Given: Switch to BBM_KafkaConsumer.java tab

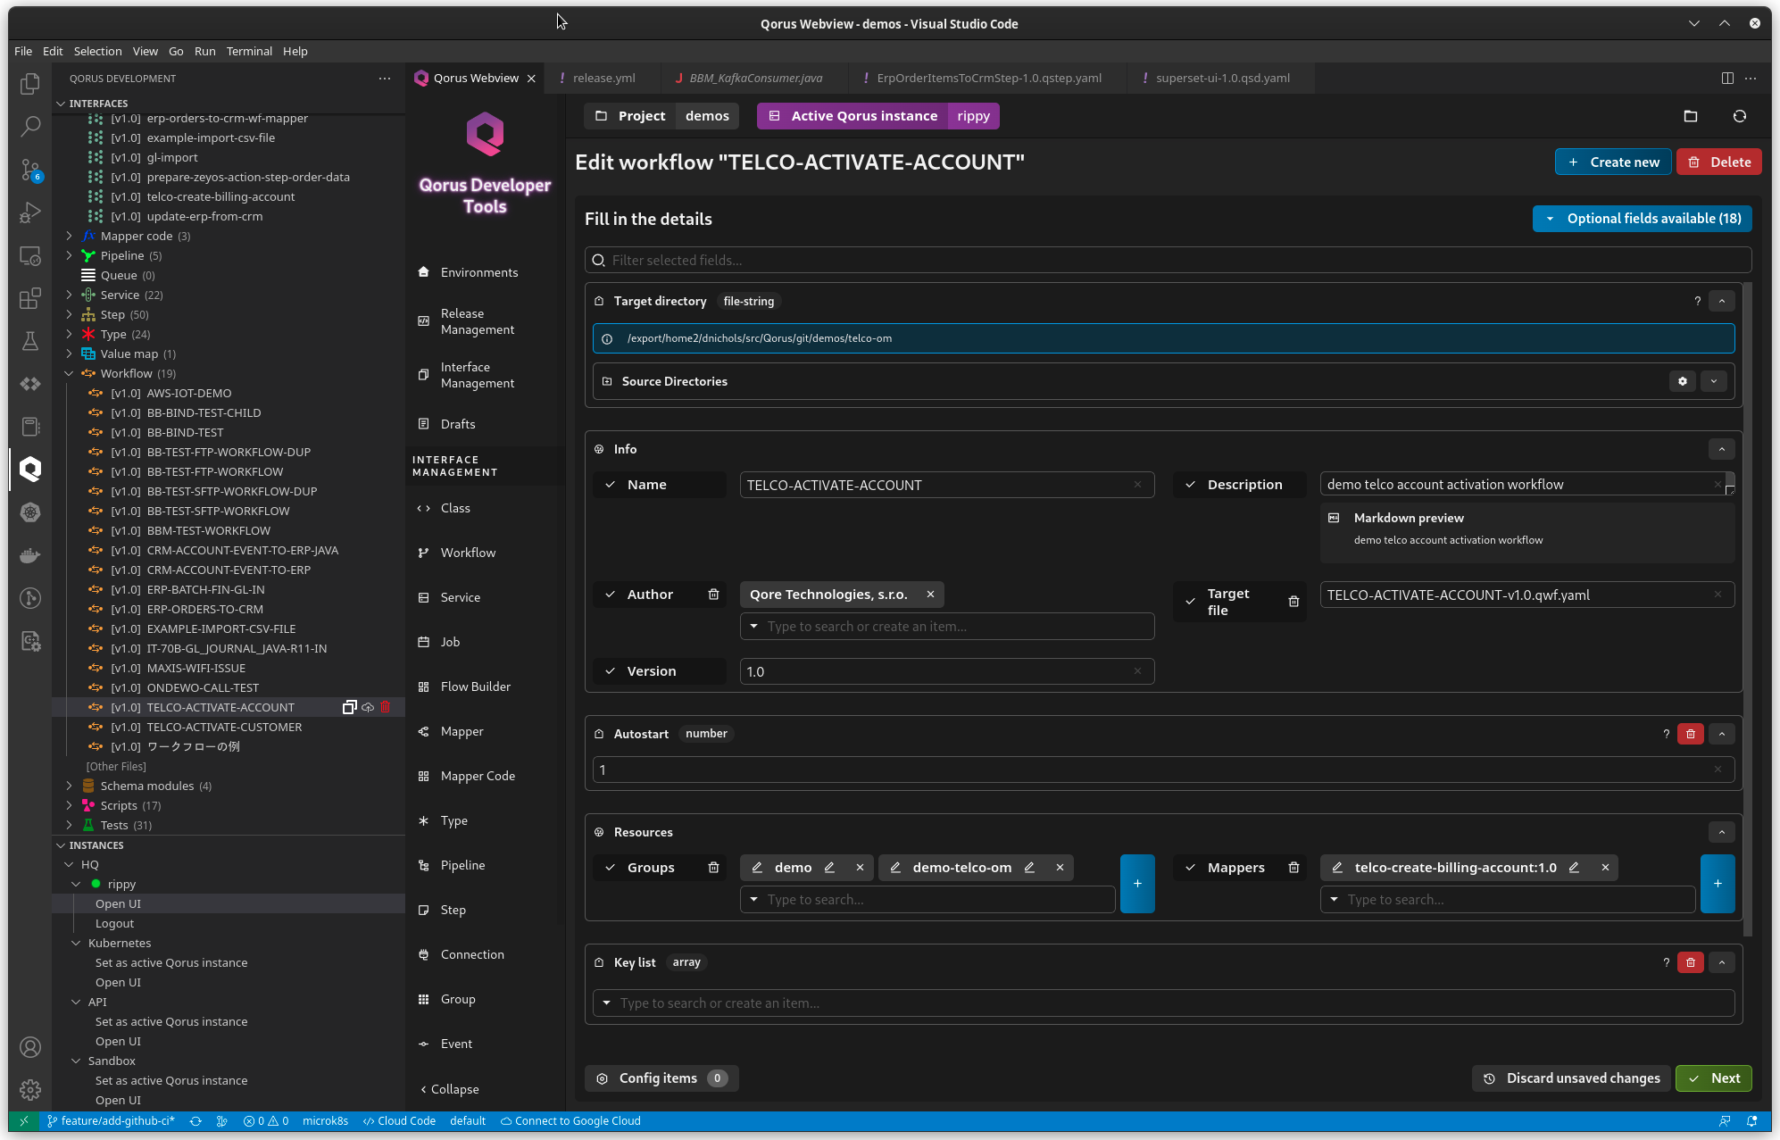Looking at the screenshot, I should click(x=755, y=78).
